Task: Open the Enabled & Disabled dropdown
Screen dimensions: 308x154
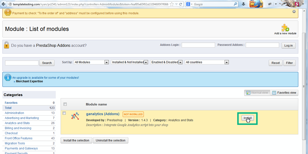Action: [x=166, y=62]
